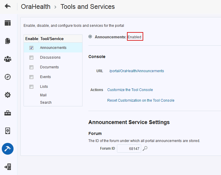
Task: Open the page templates layout icon
Action: (8, 23)
